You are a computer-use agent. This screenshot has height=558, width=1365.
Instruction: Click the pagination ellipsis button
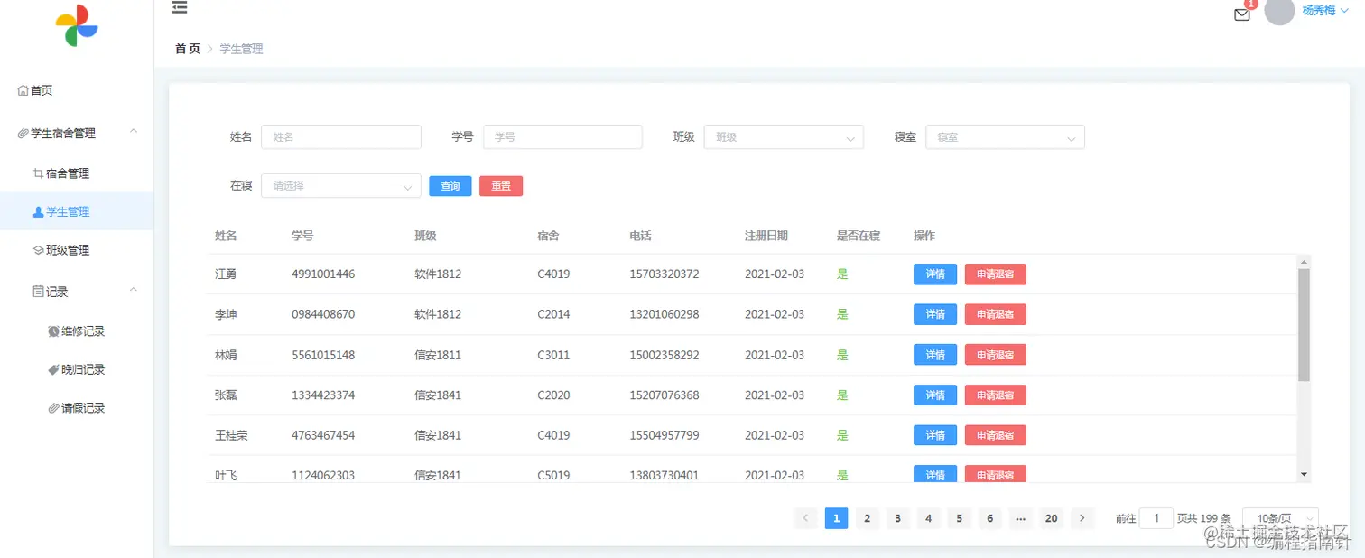point(1021,518)
